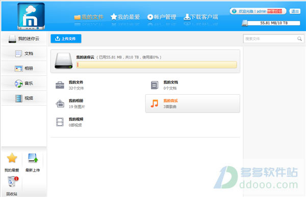
Task: Click the search magnifier icon
Action: [x=299, y=39]
